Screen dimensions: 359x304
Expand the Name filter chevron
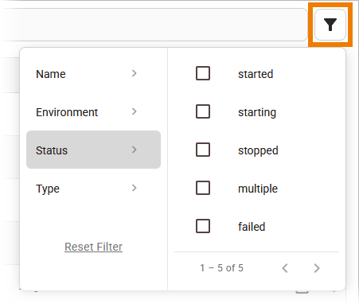point(135,73)
